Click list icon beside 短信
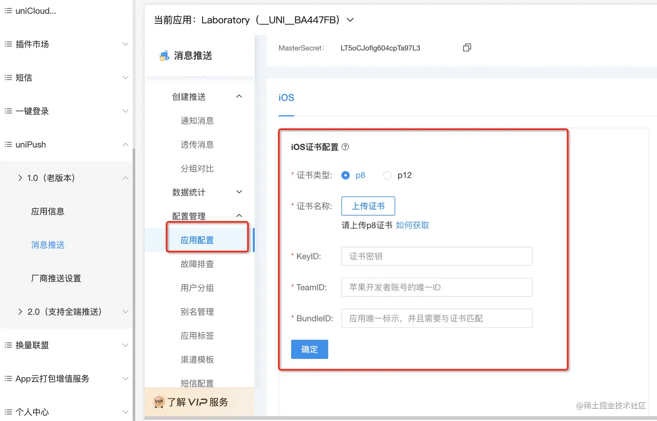This screenshot has width=657, height=421. [x=8, y=78]
